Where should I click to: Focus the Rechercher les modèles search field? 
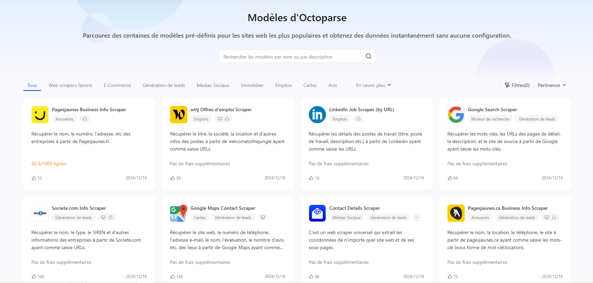pos(297,56)
